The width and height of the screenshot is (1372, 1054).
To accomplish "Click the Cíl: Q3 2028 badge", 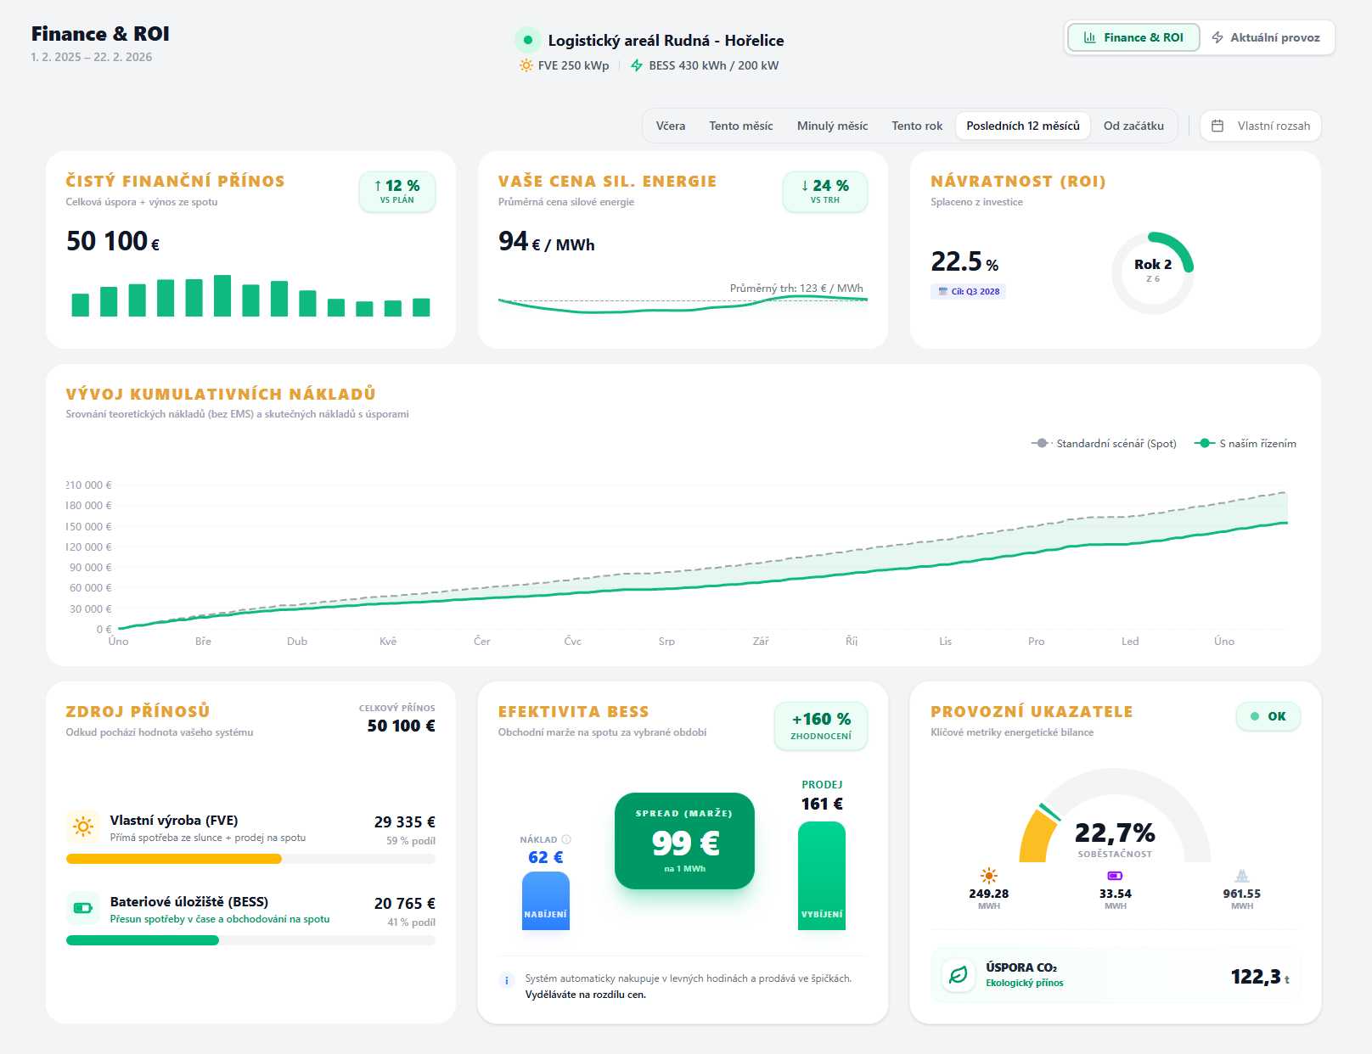I will (969, 291).
